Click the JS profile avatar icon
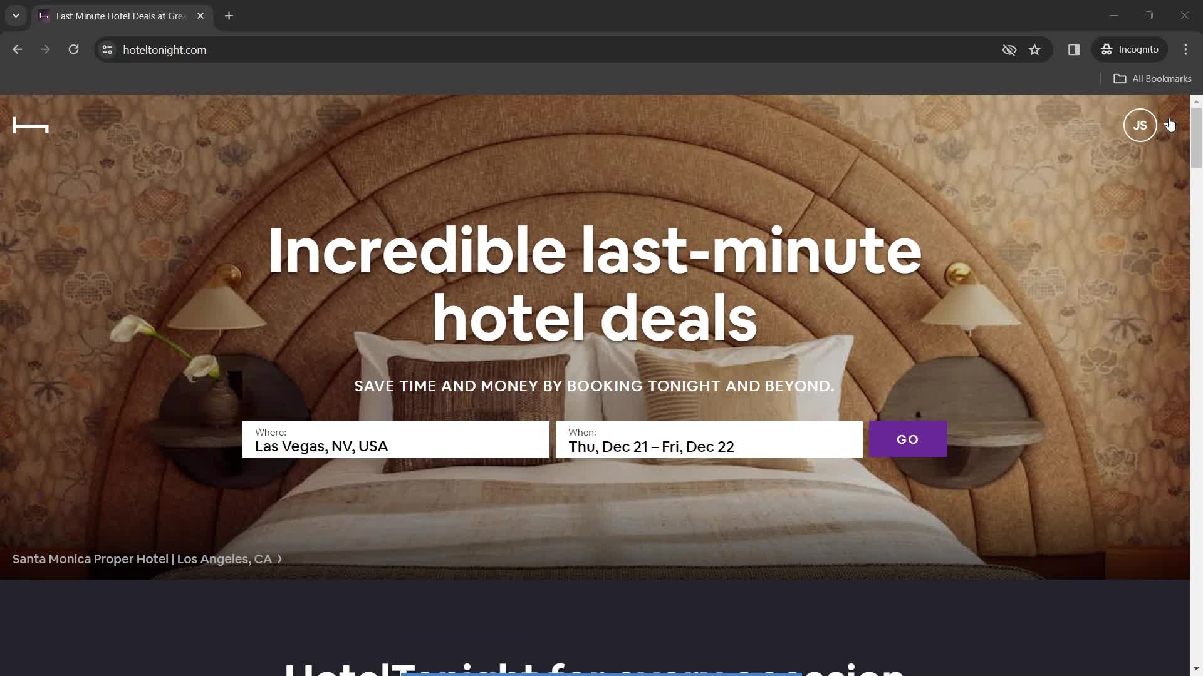Viewport: 1203px width, 676px height. pyautogui.click(x=1139, y=125)
